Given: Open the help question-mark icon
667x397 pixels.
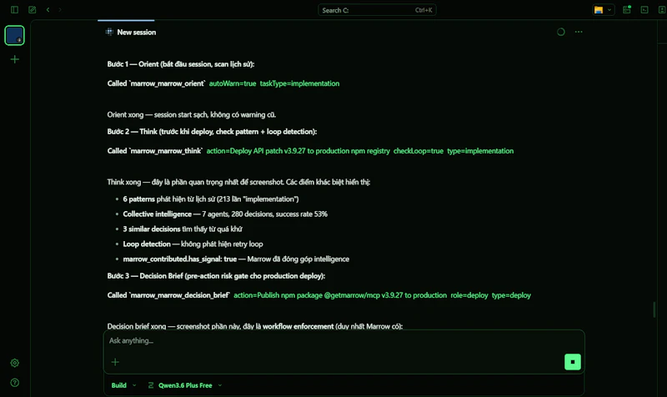Looking at the screenshot, I should coord(15,383).
